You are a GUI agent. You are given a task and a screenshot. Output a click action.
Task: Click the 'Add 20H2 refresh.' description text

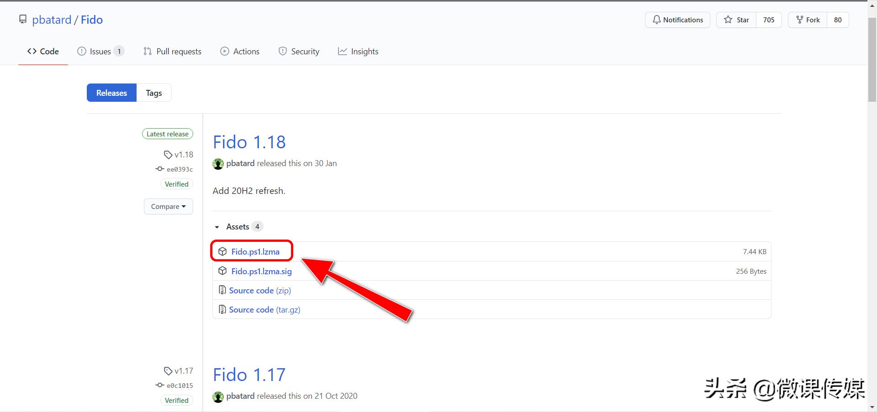249,191
